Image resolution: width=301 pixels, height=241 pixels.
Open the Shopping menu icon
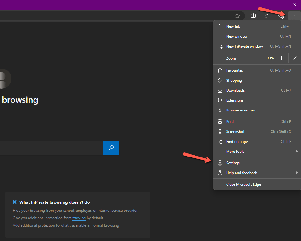pos(220,80)
